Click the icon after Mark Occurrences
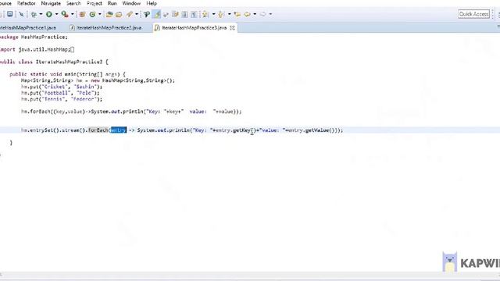Screen dimensions: 500x281 coord(166,14)
